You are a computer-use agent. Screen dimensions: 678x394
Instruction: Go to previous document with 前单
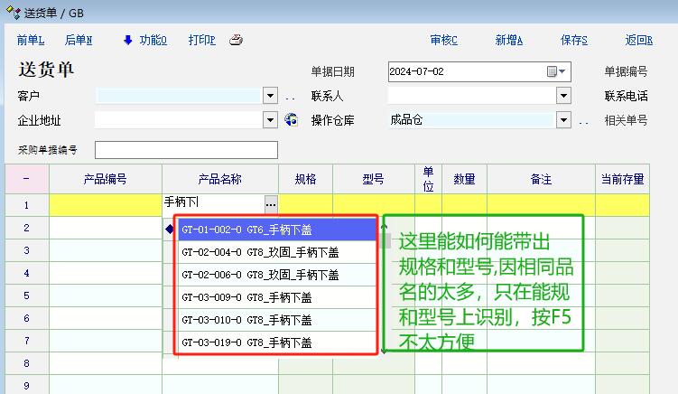pos(30,40)
